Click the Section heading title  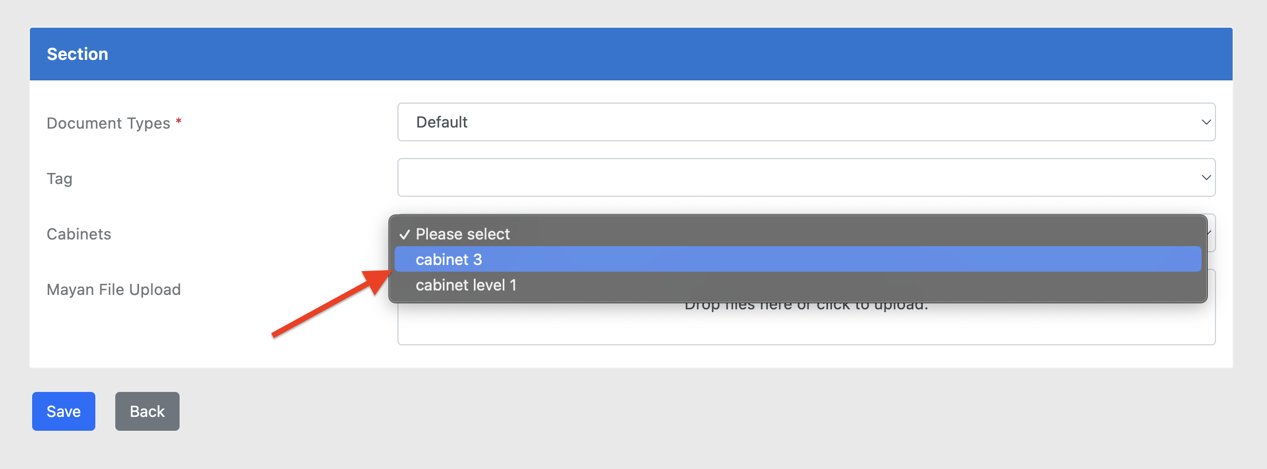78,54
